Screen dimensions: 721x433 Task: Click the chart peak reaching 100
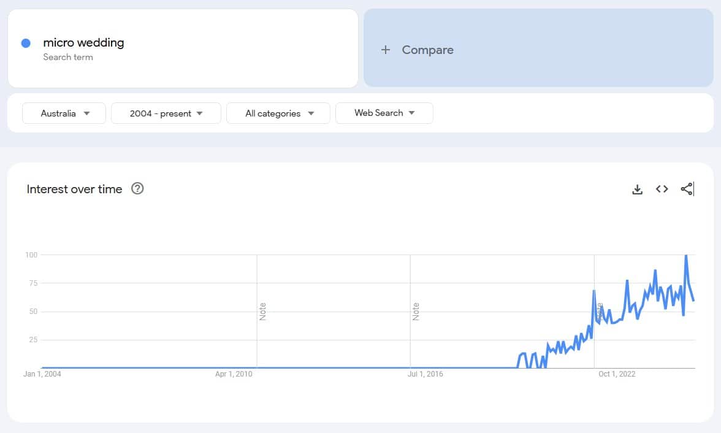tap(687, 254)
